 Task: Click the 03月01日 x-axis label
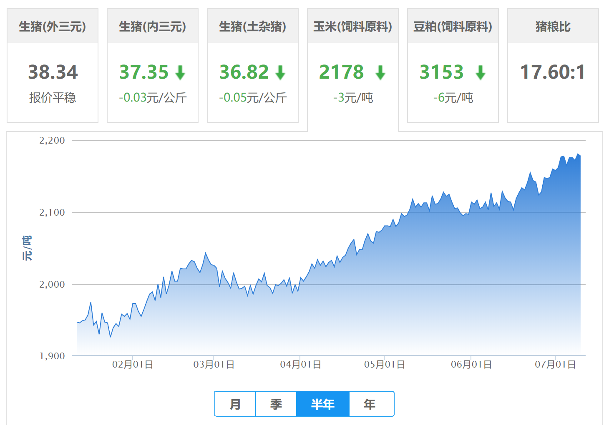214,365
